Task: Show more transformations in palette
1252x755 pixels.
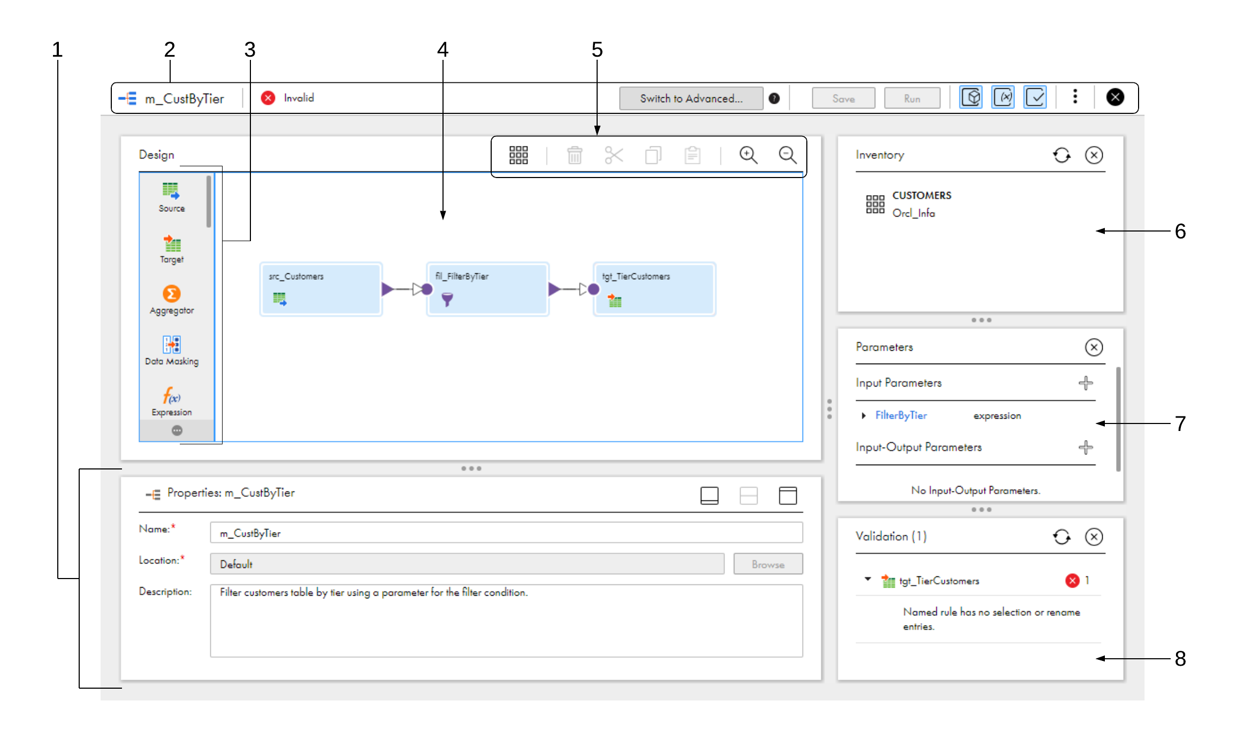Action: 177,430
